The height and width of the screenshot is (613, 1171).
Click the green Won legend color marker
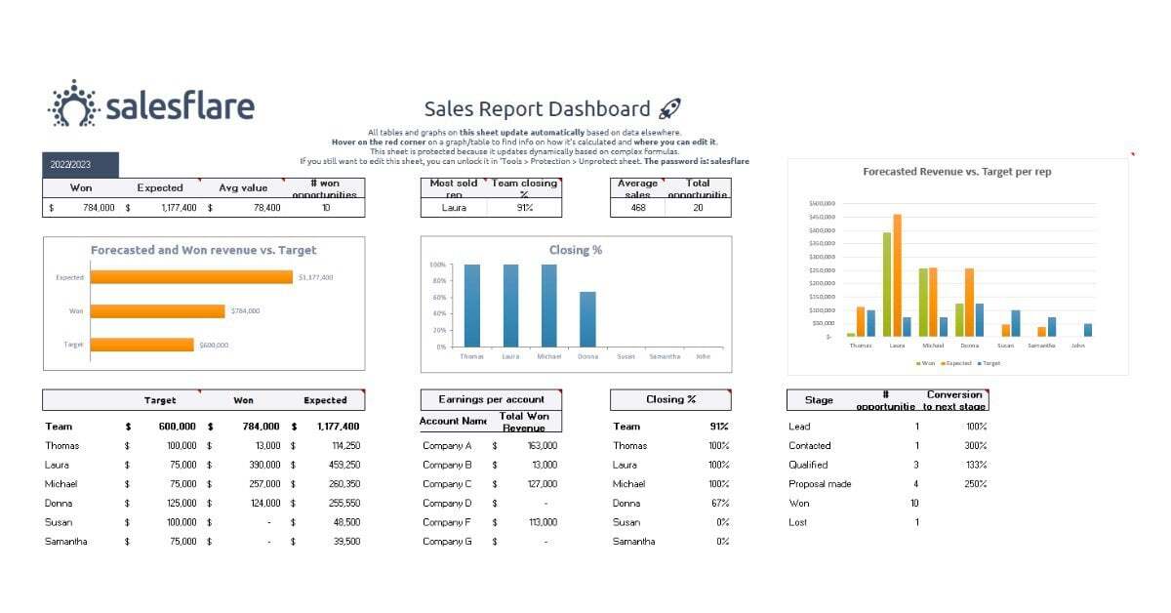pos(919,363)
